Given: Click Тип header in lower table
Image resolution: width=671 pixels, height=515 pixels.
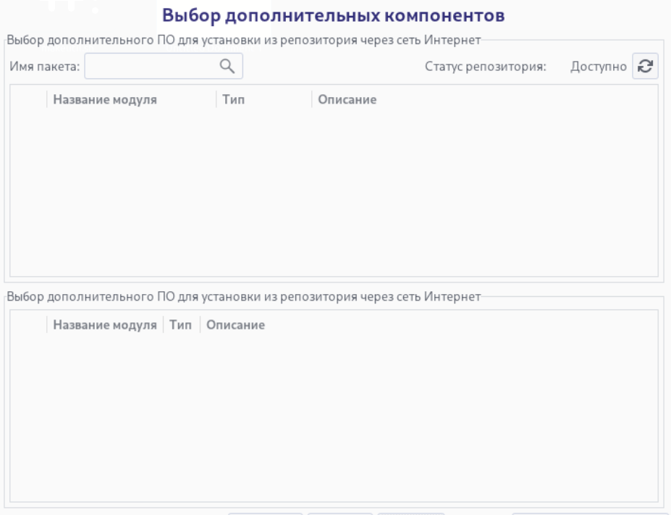Looking at the screenshot, I should [x=180, y=325].
